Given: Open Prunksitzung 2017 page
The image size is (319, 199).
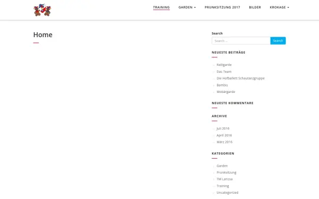Looking at the screenshot, I should click(222, 7).
